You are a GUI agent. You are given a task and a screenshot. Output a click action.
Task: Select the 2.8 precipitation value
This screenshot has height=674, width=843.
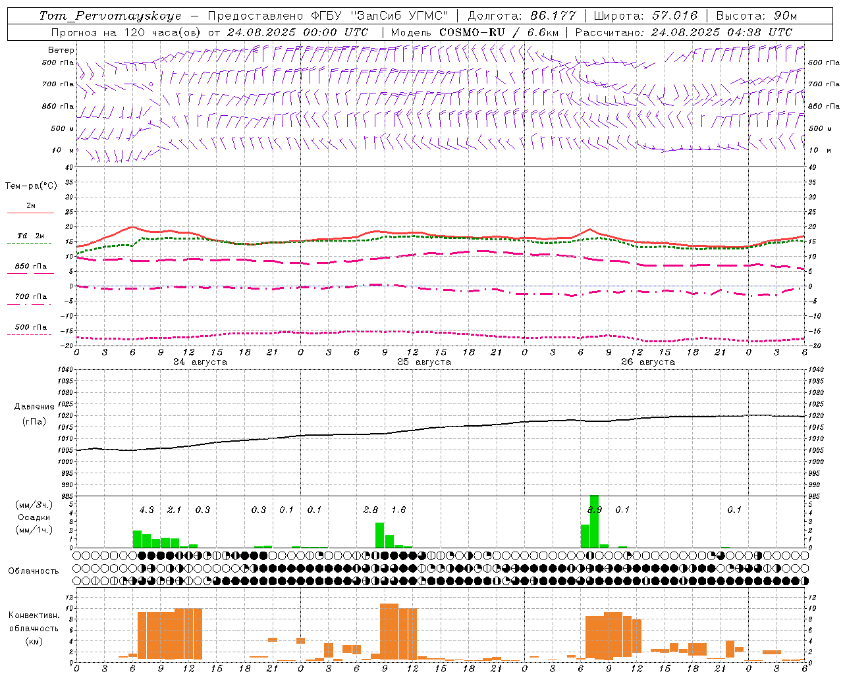(x=371, y=509)
